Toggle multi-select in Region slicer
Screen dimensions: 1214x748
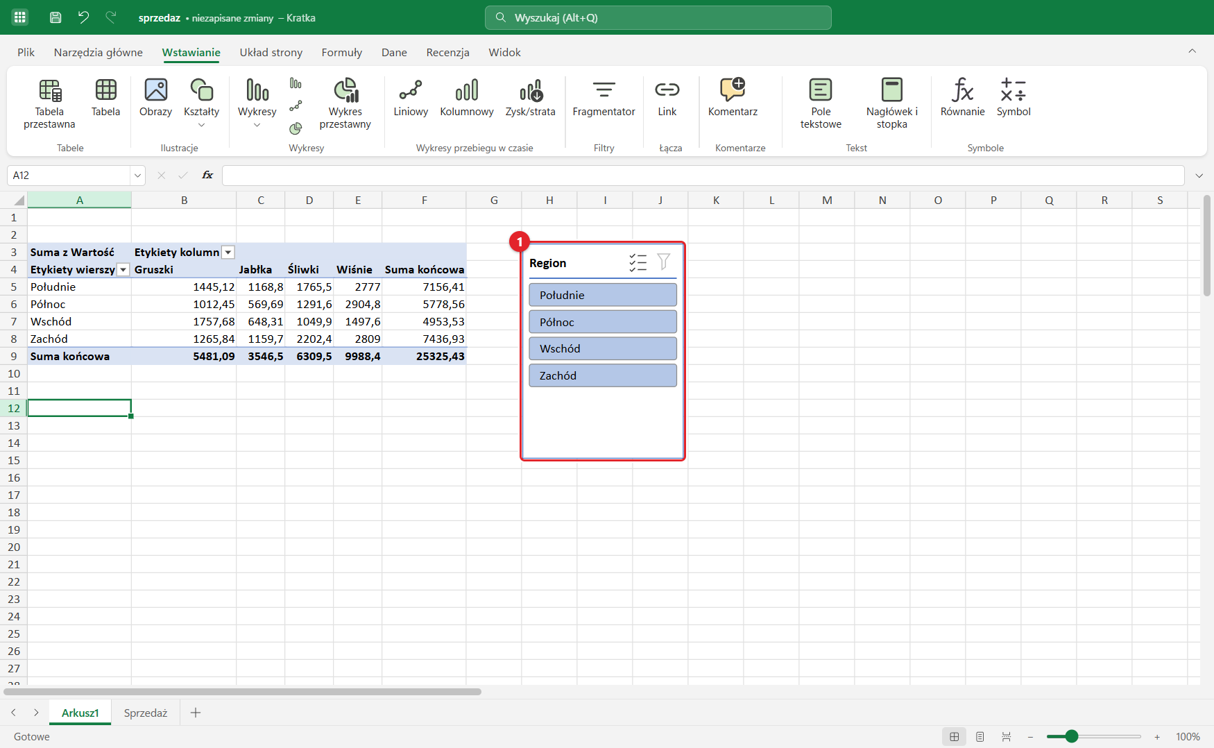tap(638, 262)
